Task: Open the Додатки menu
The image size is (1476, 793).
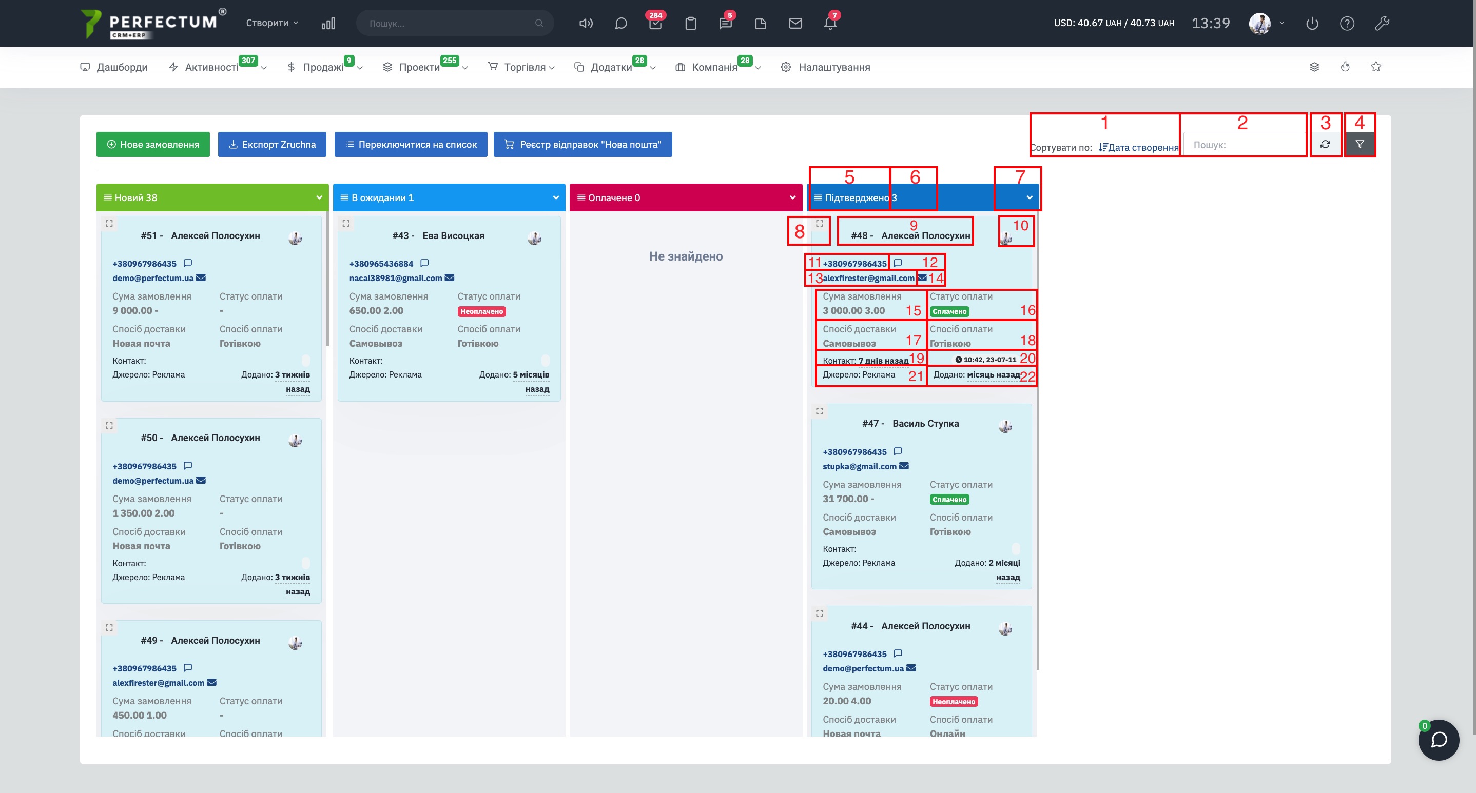Action: point(615,67)
